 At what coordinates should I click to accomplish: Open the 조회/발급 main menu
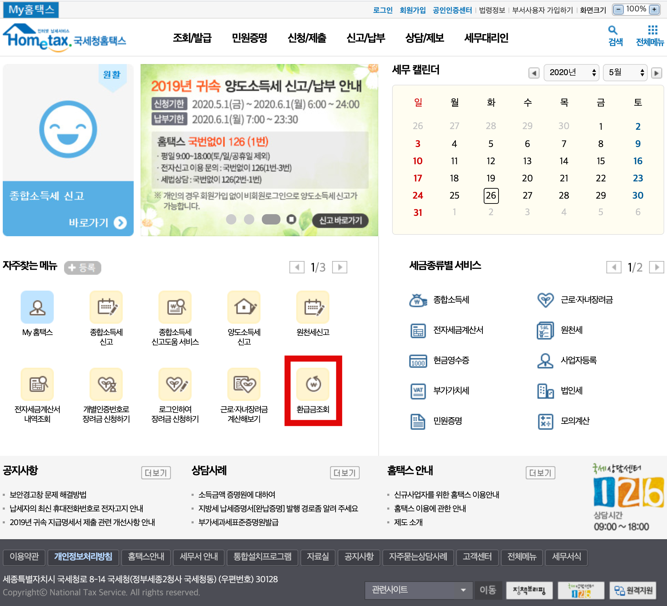[192, 38]
